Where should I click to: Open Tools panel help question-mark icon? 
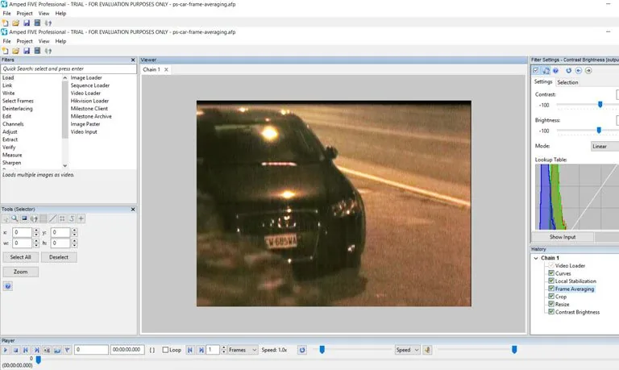[x=8, y=286]
